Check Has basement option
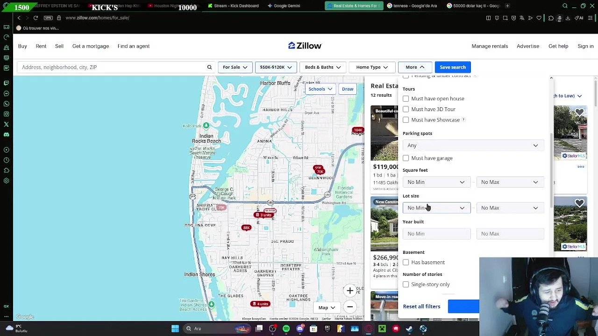 [406, 262]
